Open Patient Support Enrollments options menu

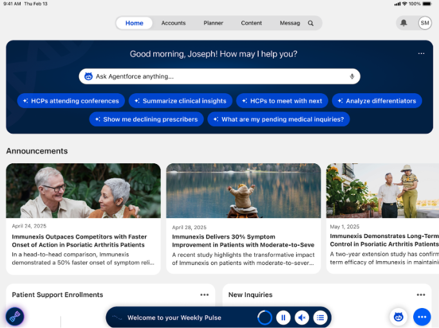pyautogui.click(x=204, y=295)
